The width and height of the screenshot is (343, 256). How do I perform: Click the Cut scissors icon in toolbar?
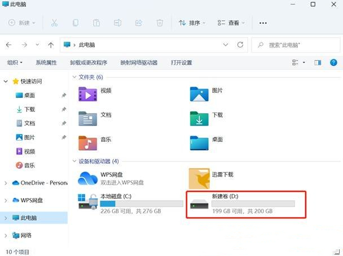coord(54,23)
